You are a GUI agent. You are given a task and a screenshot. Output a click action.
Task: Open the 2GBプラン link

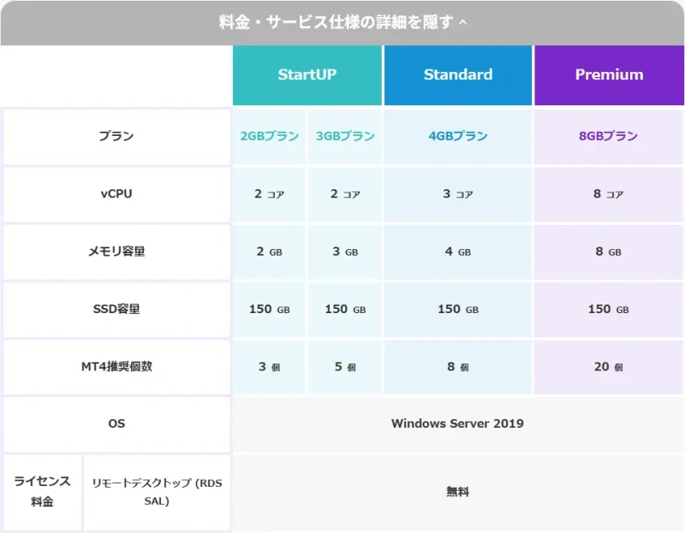268,137
